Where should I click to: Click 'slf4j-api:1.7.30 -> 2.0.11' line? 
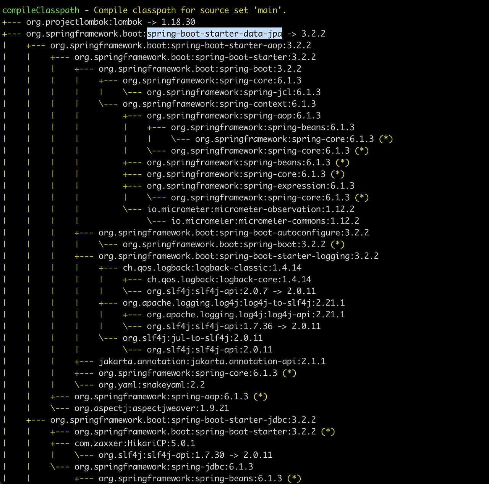click(x=185, y=455)
